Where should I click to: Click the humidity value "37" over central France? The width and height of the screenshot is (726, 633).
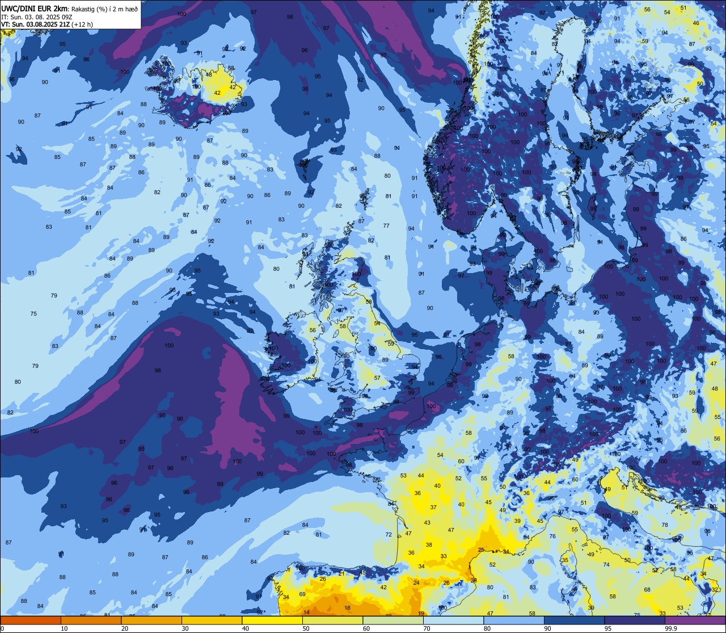(433, 507)
